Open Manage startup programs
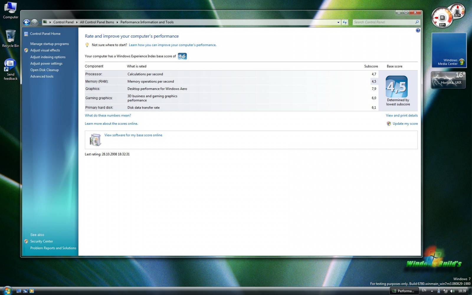The width and height of the screenshot is (472, 295). click(50, 44)
